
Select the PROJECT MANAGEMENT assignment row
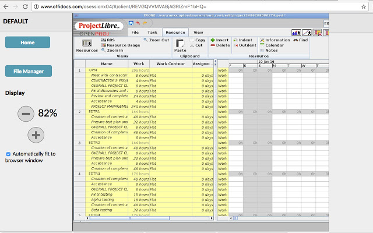coord(143,107)
